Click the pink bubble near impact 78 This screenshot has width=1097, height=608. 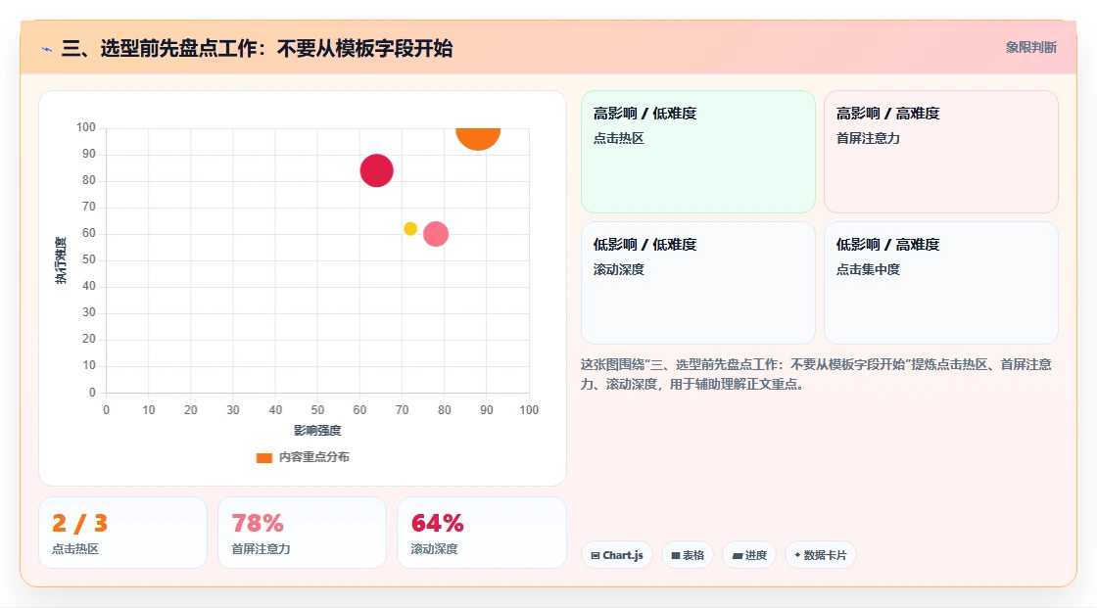[x=436, y=234]
